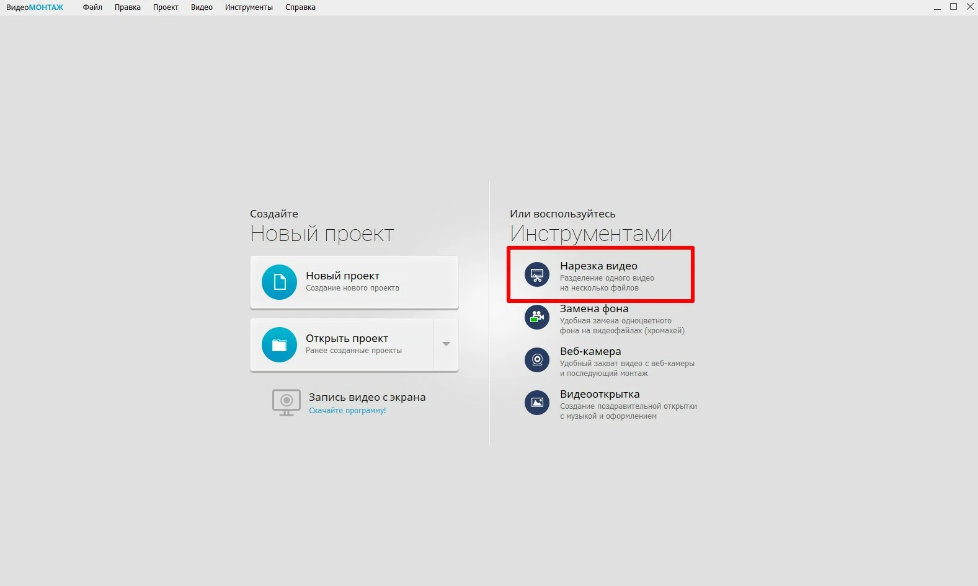Click the text Создание нового проекта

[352, 288]
